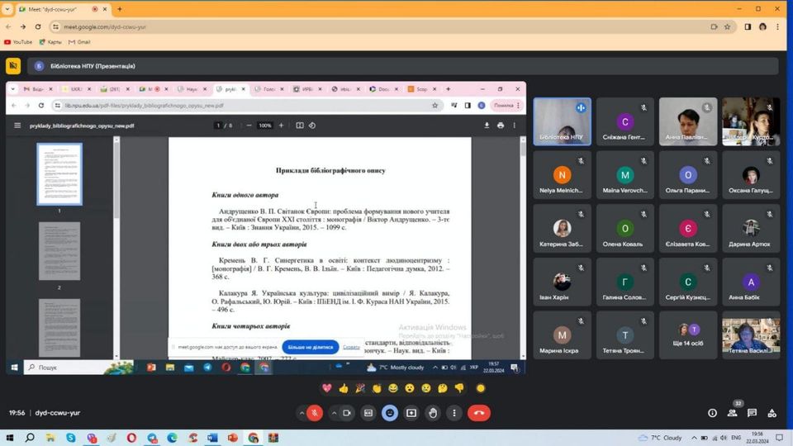Screen dimensions: 793x446
Task: Toggle the raise hand button
Action: [433, 413]
